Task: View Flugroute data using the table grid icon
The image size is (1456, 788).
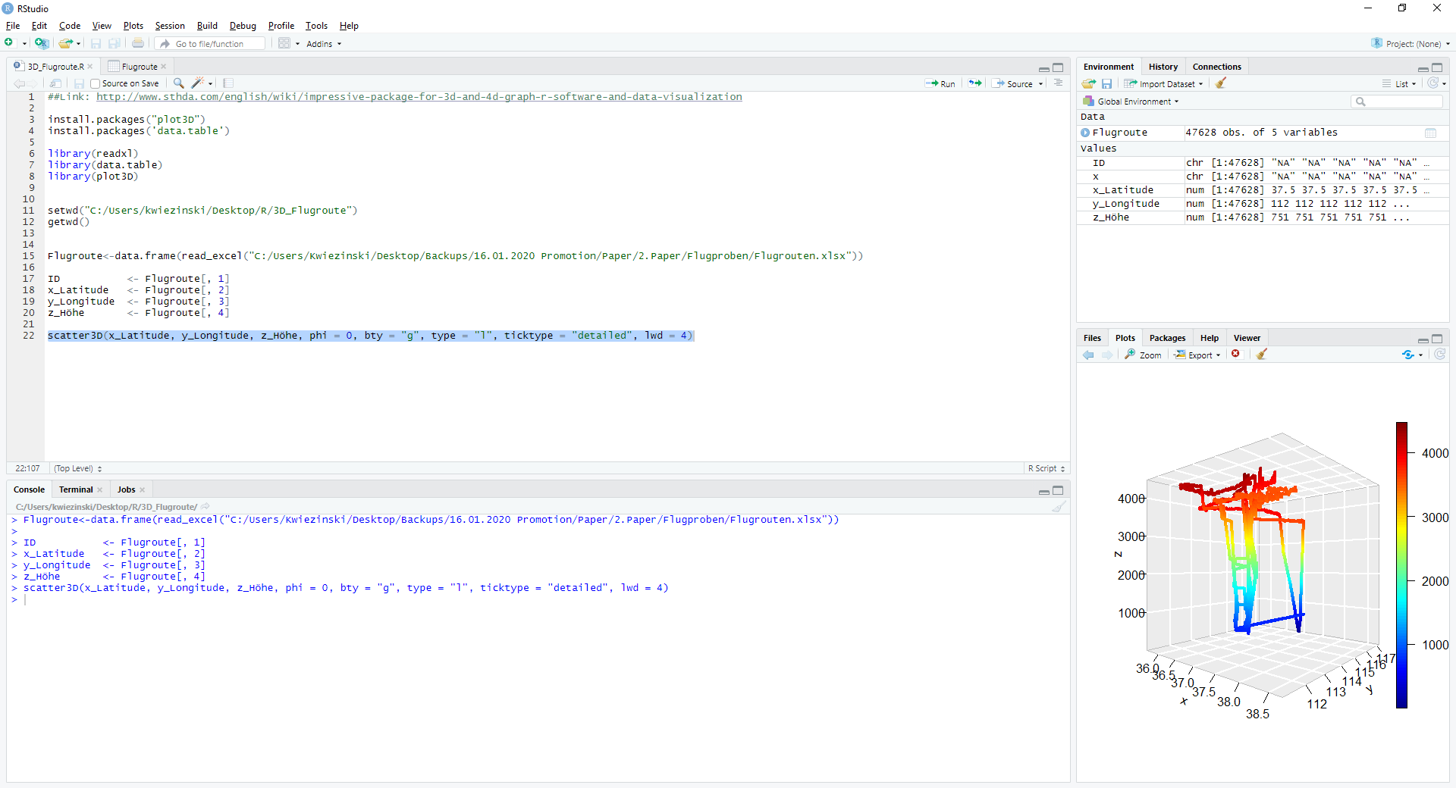Action: 1430,133
